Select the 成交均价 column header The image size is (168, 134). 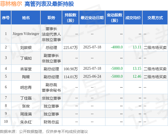point(133,18)
